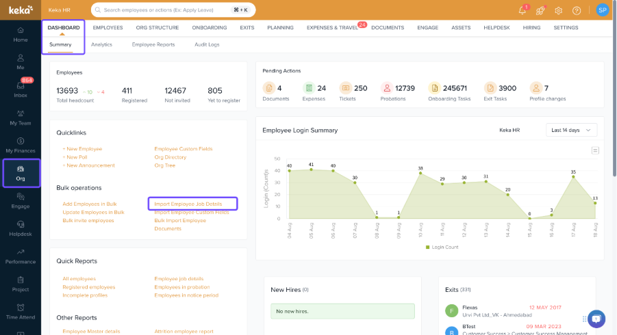Open pending Tickets icon
617x335 pixels.
coord(346,88)
